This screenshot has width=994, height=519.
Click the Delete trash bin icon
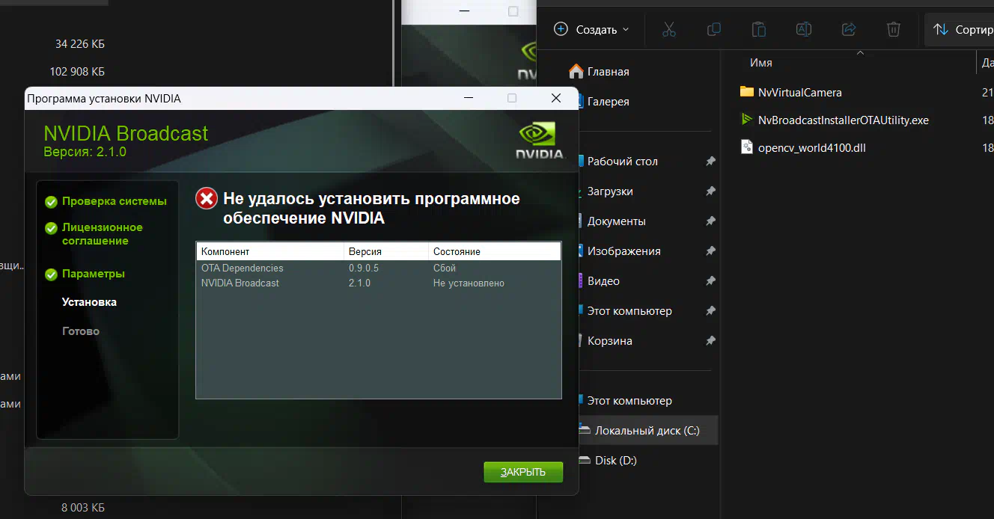pos(893,30)
